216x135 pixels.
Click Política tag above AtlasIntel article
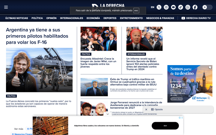[86, 54]
